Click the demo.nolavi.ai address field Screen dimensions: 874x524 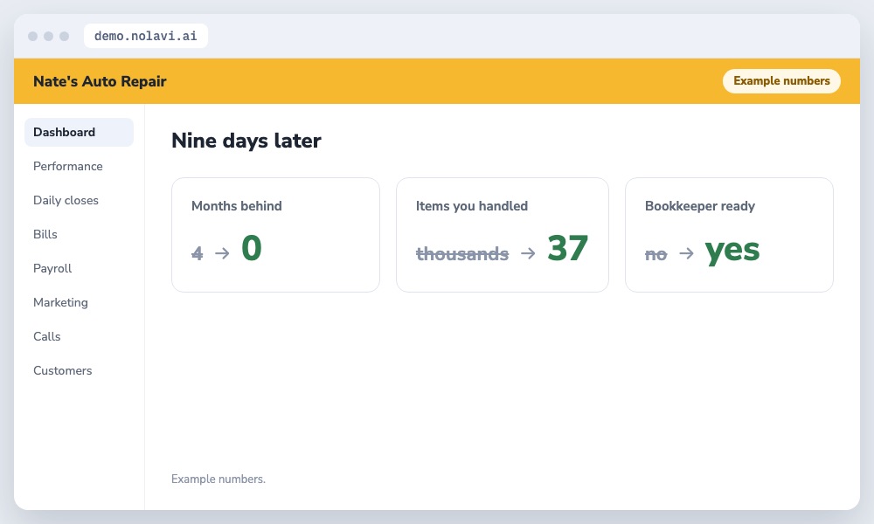click(x=145, y=36)
